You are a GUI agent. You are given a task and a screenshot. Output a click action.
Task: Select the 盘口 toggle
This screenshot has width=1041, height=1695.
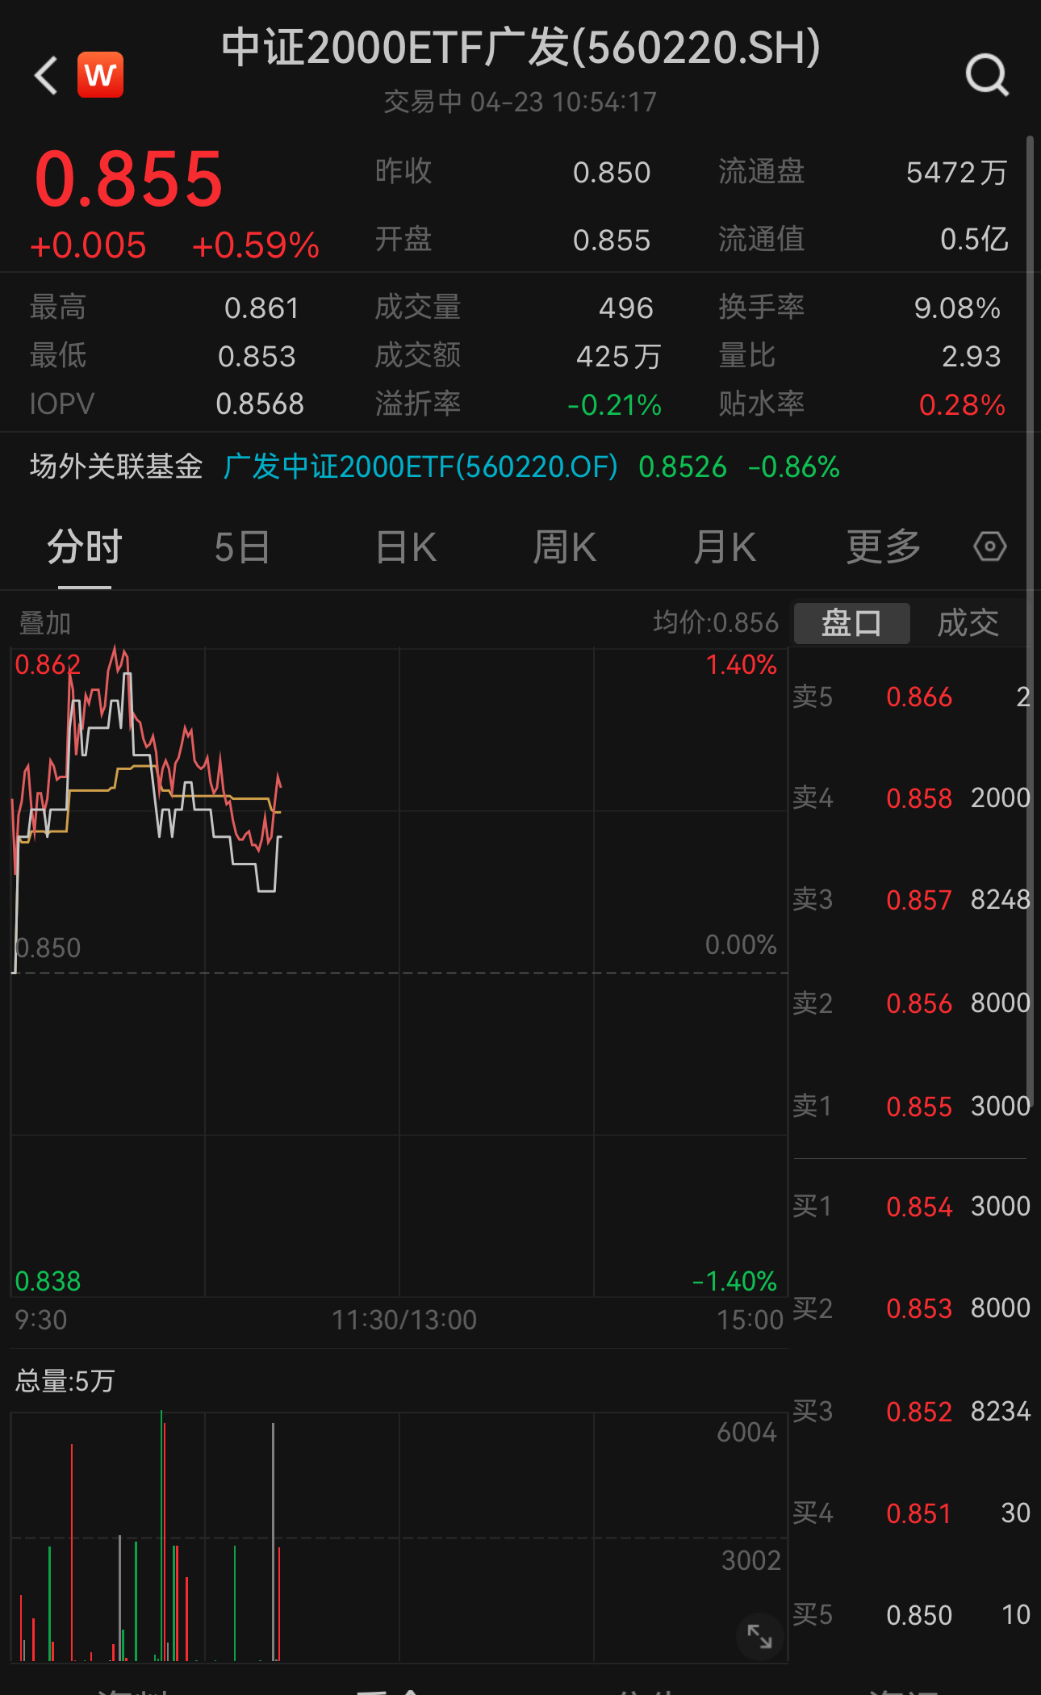click(851, 623)
